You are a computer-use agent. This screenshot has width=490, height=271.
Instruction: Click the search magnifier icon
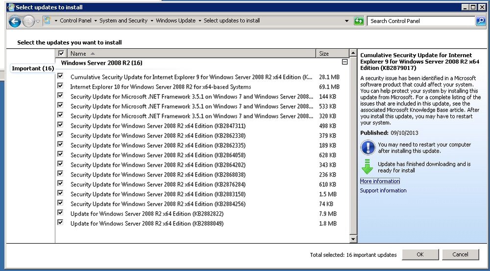point(481,21)
